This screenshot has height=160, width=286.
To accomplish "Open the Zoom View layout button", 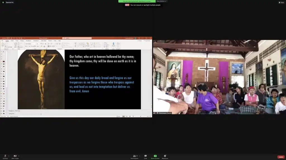I will coord(281,2).
